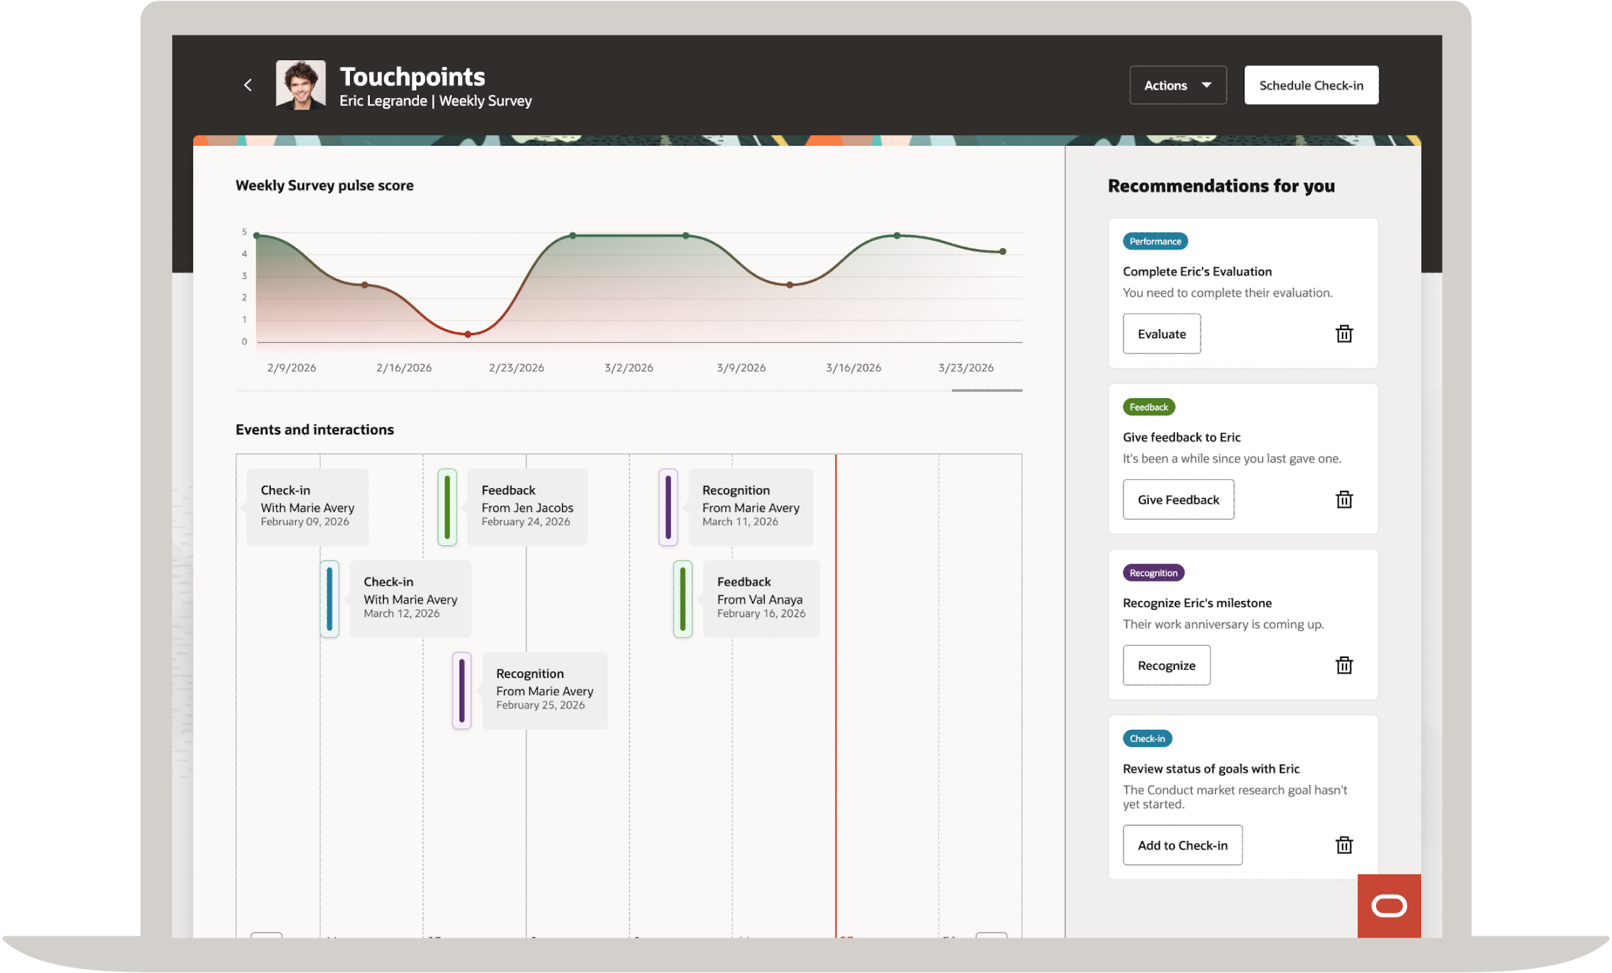Delete the Complete Eric's Evaluation recommendation
The height and width of the screenshot is (973, 1612).
[1344, 334]
